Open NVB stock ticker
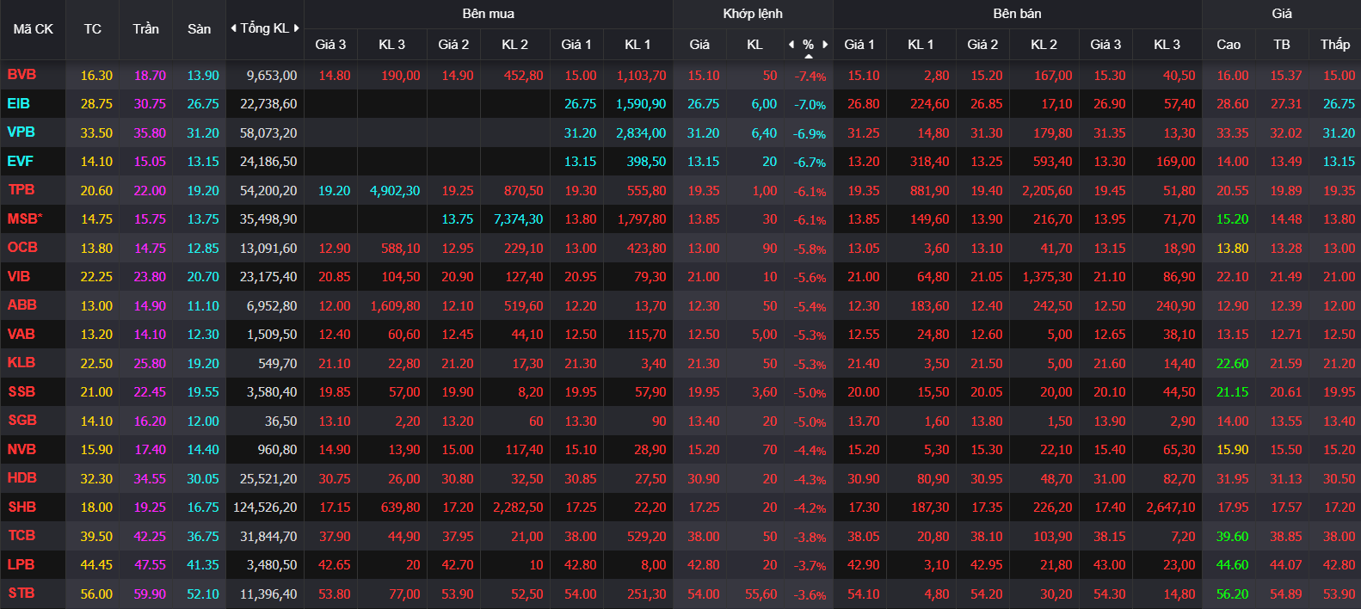Screen dimensions: 1361x609 pos(22,449)
